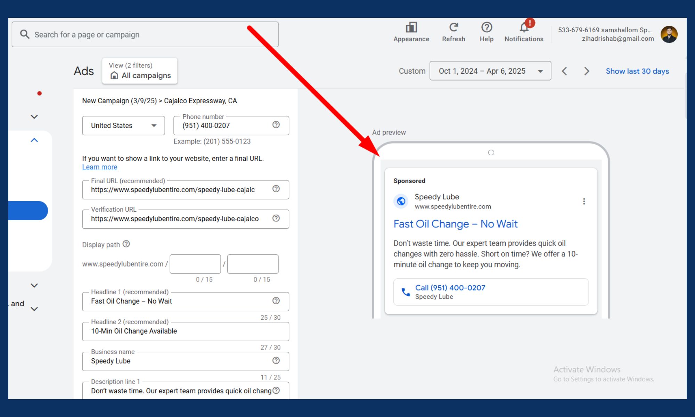695x417 pixels.
Task: Click the phone icon in call extension
Action: [406, 292]
